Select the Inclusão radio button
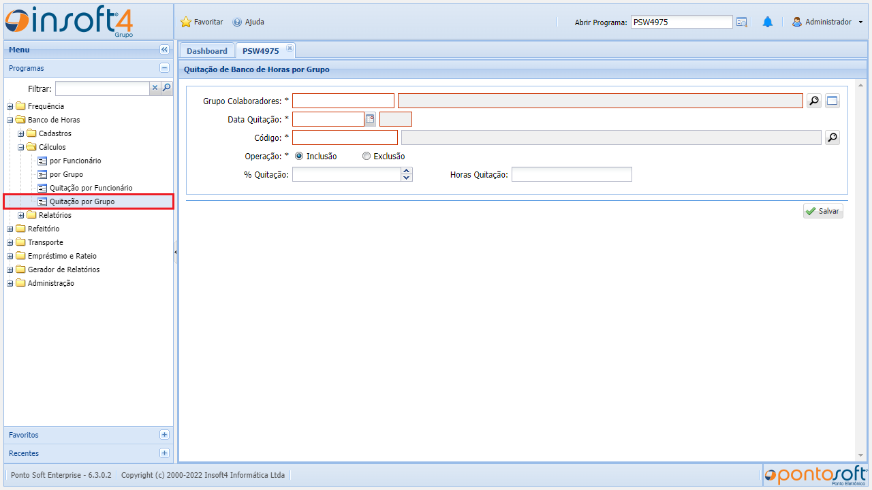 pyautogui.click(x=299, y=156)
